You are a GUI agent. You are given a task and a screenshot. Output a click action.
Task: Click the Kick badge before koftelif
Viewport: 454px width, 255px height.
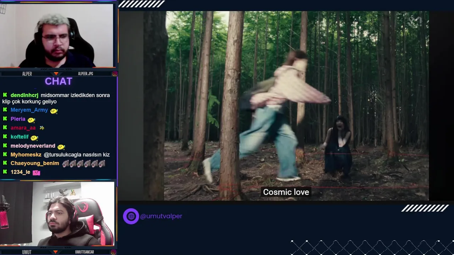5,136
